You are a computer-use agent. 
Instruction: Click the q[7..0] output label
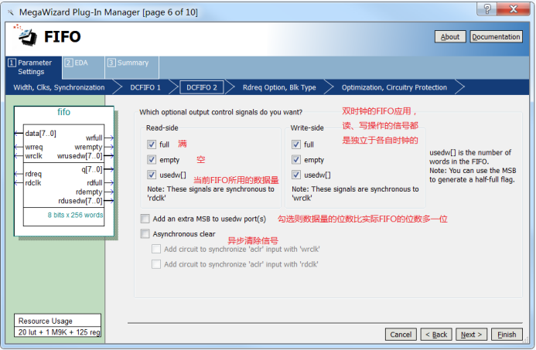tap(91, 169)
